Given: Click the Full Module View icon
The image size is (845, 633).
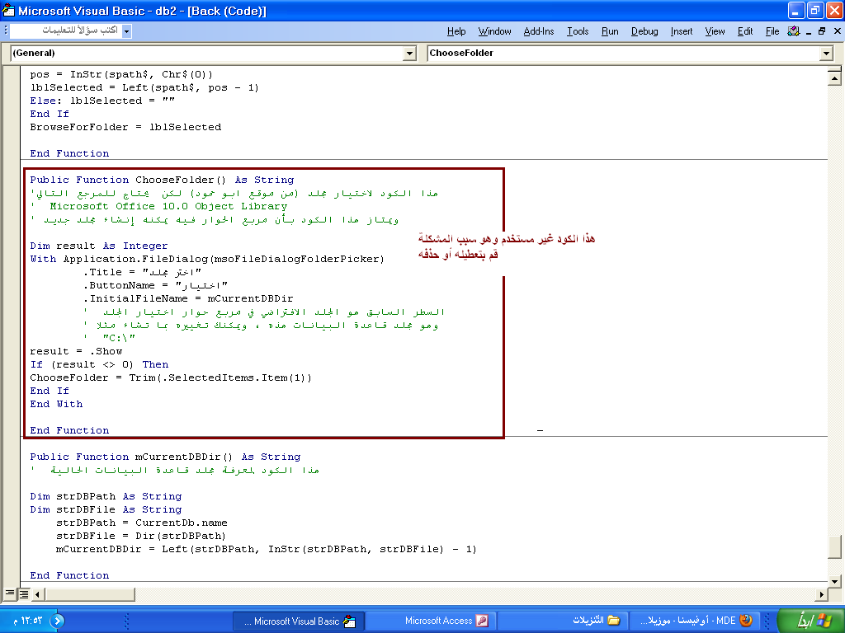Looking at the screenshot, I should [x=24, y=593].
